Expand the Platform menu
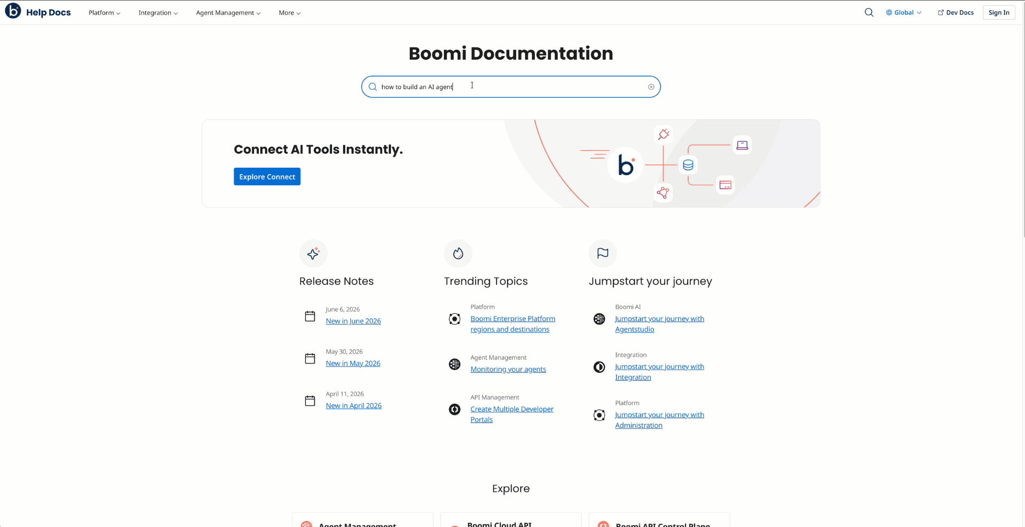The image size is (1025, 527). point(105,13)
